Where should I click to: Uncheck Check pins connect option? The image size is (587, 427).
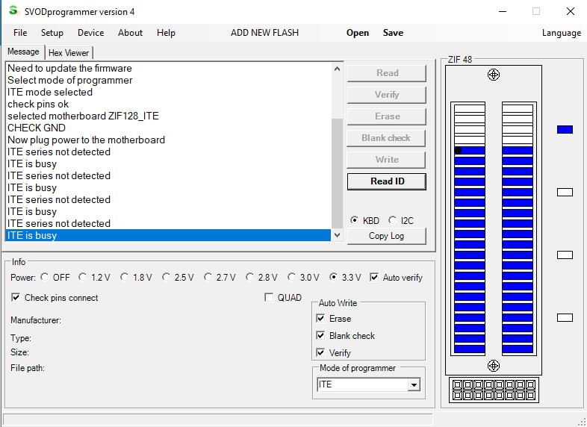pyautogui.click(x=16, y=298)
